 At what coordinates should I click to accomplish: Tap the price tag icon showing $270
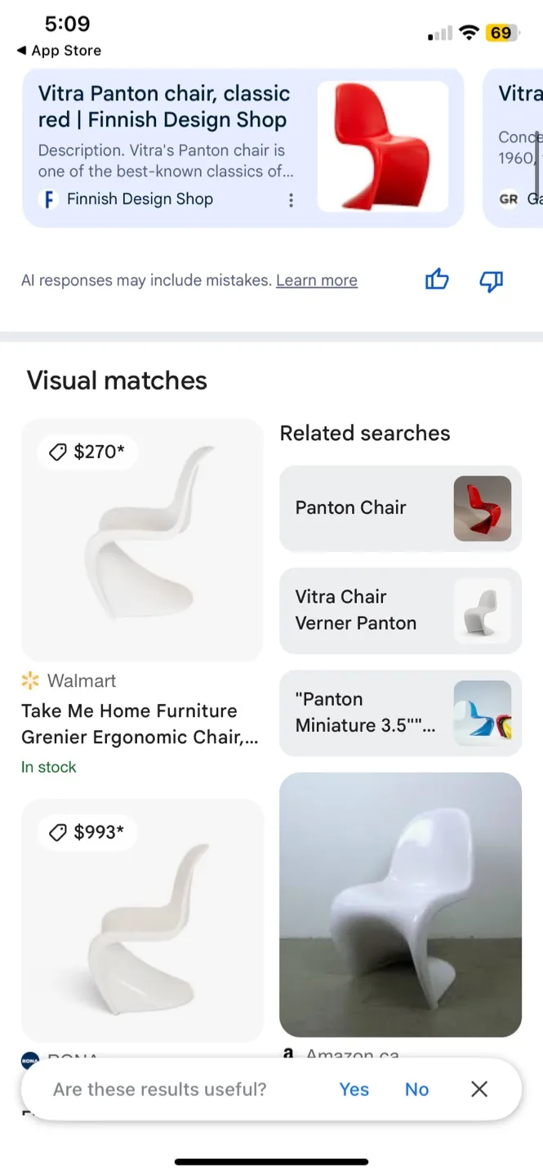(57, 452)
